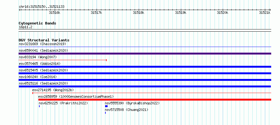Click the esv3570465 (Uddin2014) label
The image size is (280, 125).
coord(40,64)
